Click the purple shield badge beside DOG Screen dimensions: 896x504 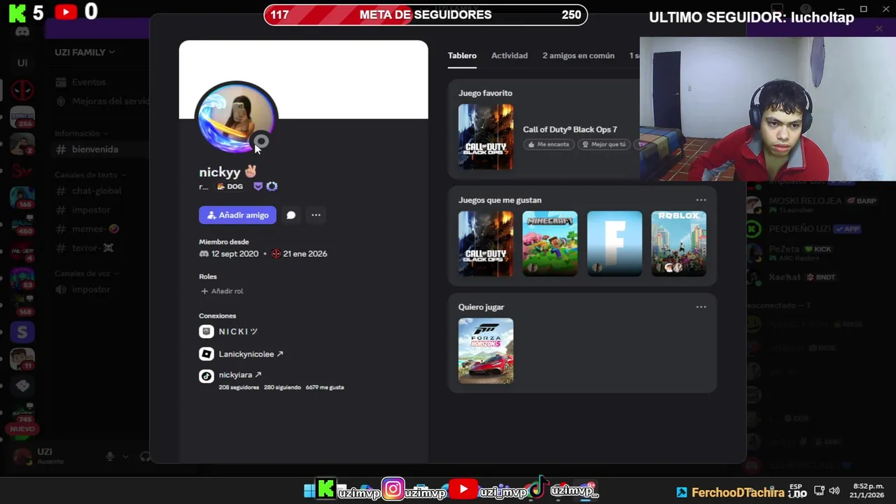[x=258, y=187]
